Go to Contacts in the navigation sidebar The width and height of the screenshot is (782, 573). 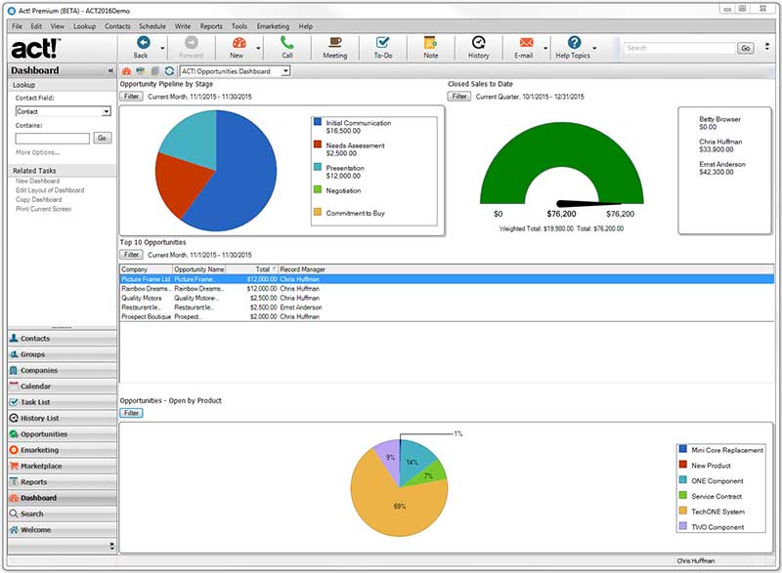click(x=63, y=339)
